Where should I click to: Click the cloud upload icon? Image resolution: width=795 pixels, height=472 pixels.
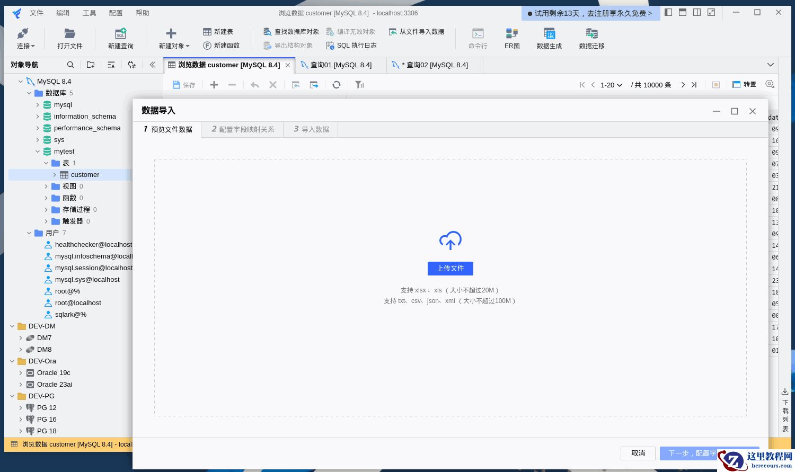pos(450,241)
